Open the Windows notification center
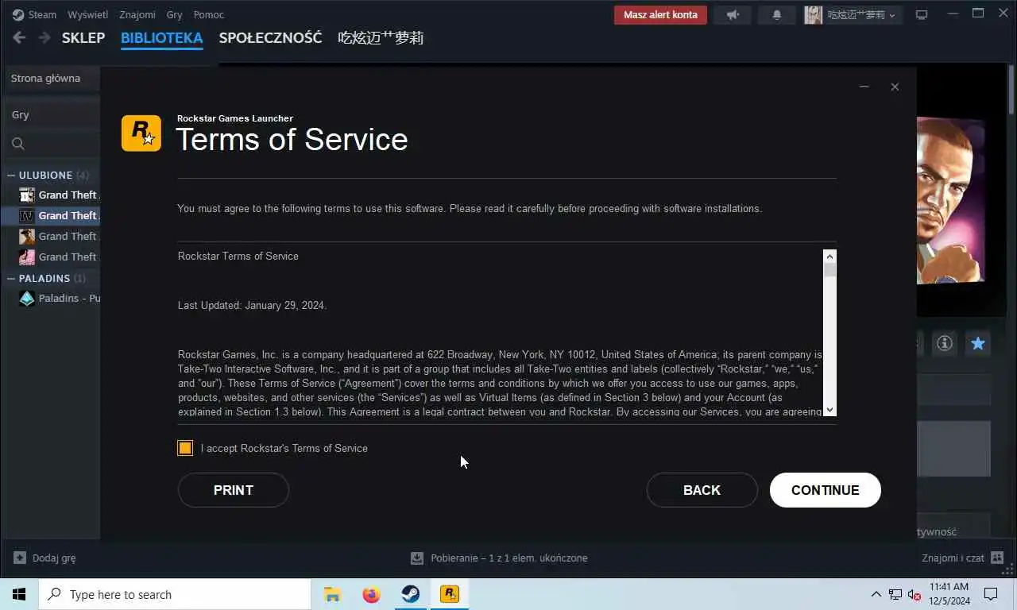This screenshot has height=610, width=1017. click(991, 594)
